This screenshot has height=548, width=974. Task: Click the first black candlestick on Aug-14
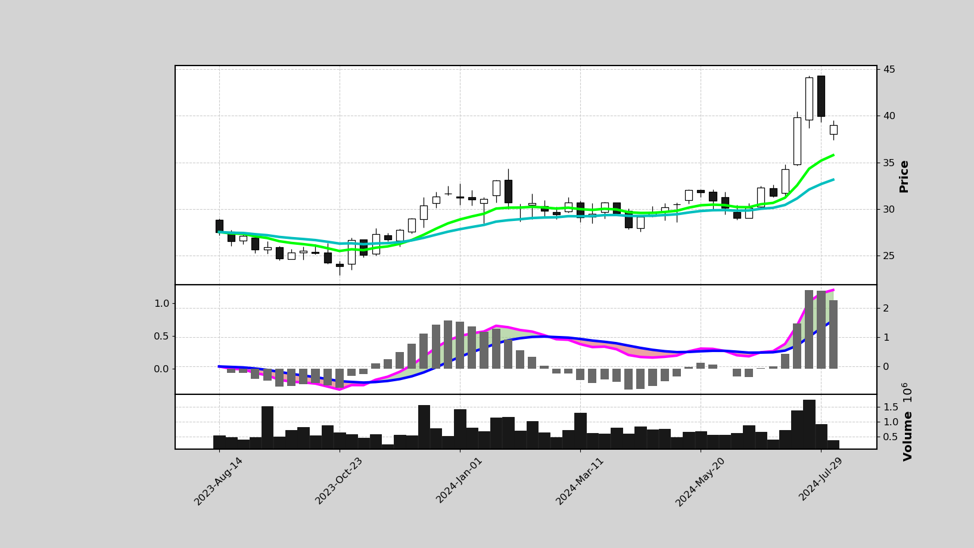(x=219, y=226)
